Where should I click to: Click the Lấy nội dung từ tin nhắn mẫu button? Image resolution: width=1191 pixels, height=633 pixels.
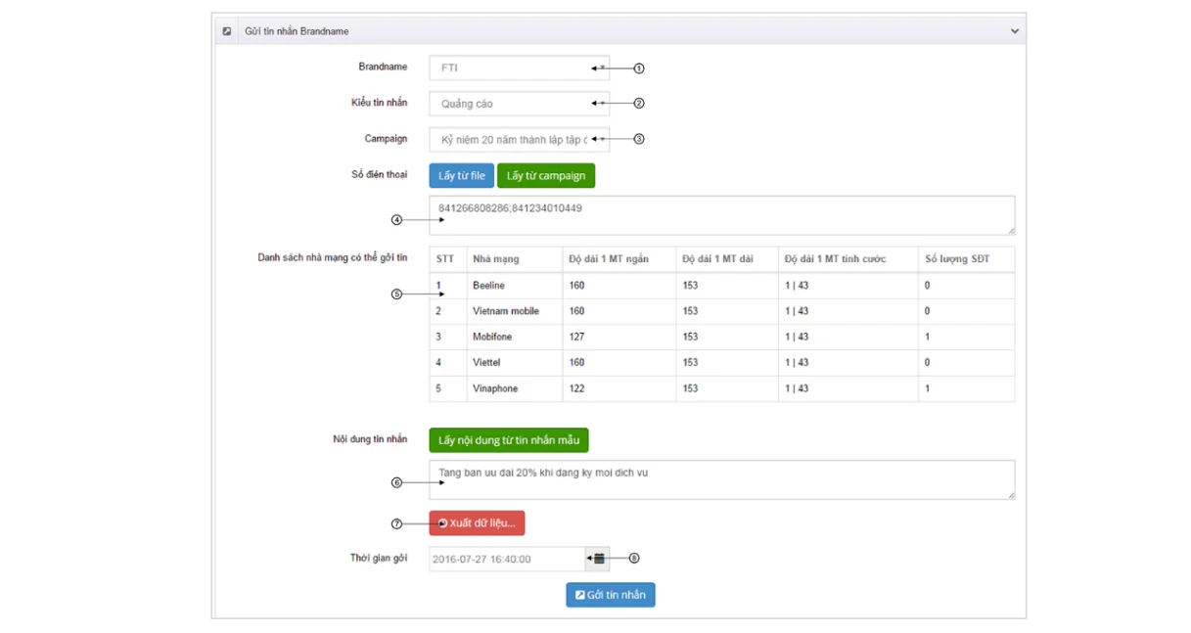[508, 440]
